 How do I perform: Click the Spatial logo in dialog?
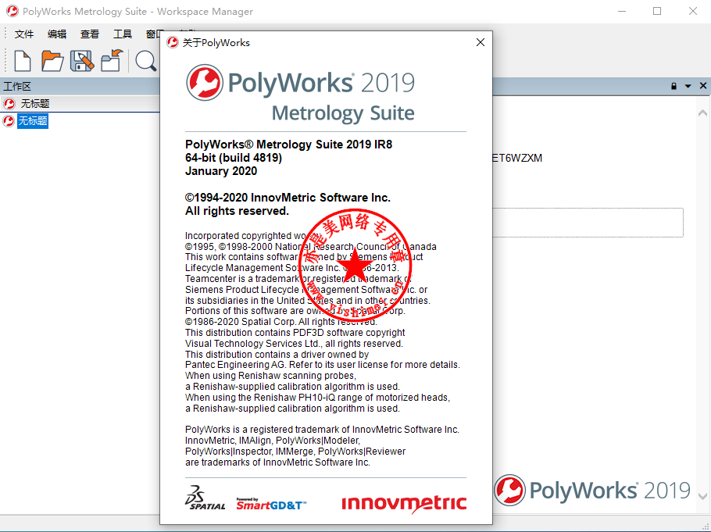point(205,498)
